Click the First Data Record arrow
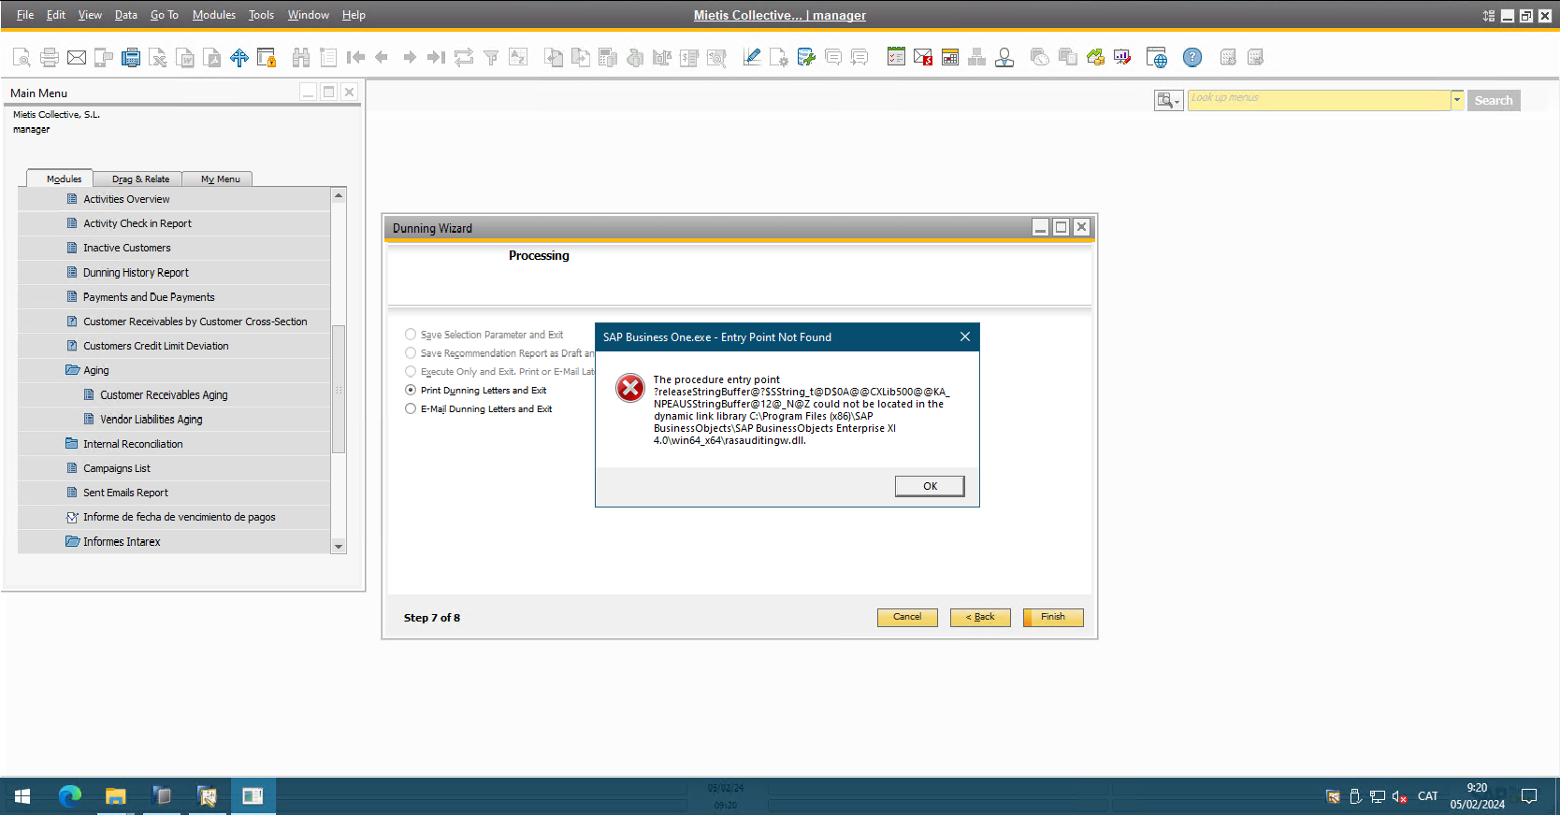Screen dimensions: 1560x815 [x=355, y=58]
